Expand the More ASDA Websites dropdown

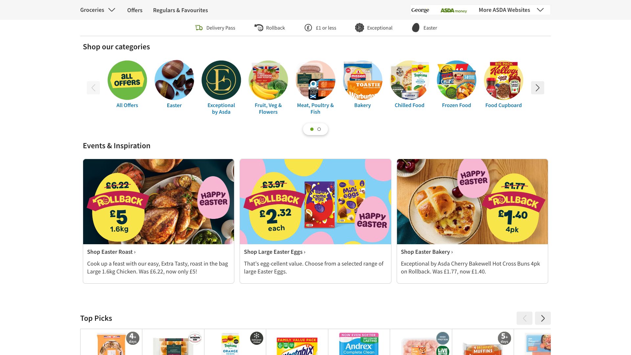(511, 10)
